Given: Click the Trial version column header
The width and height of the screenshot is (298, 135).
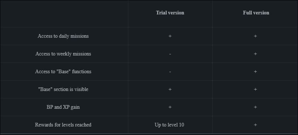Looking at the screenshot, I should pos(170,13).
